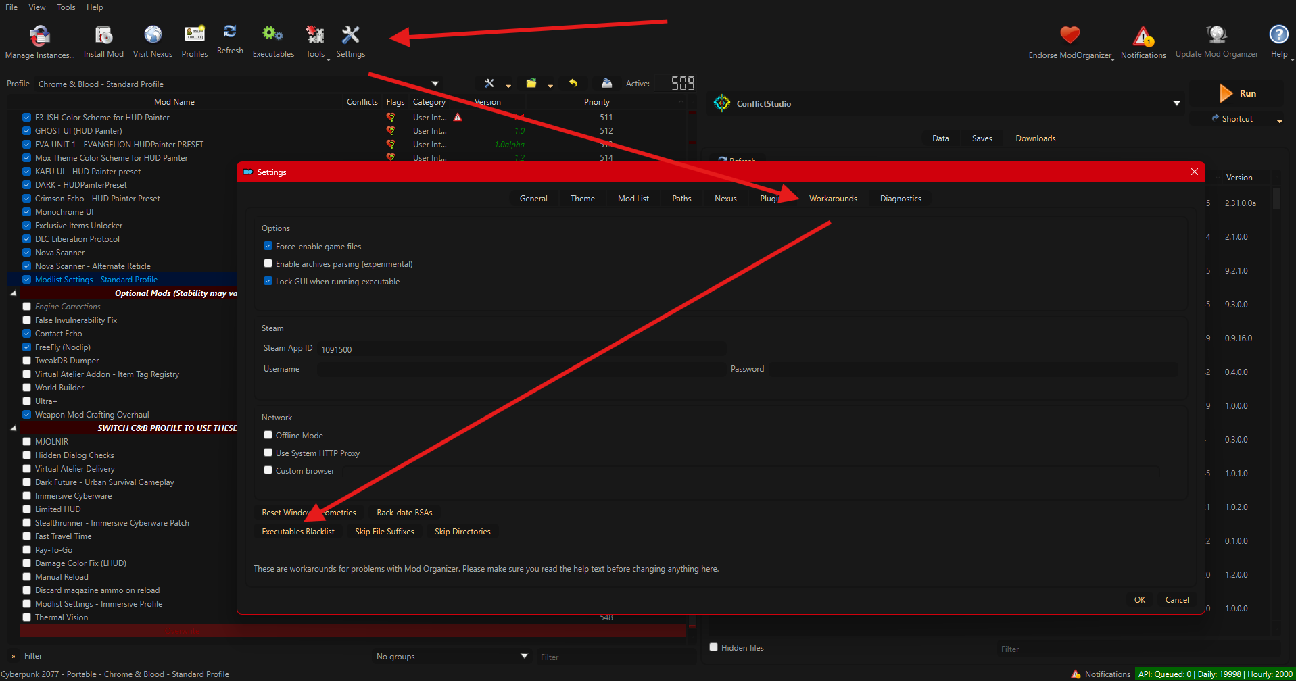Open the Profile selection dropdown

(435, 84)
